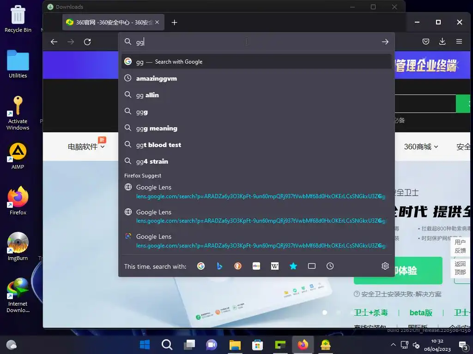
Task: Open the Windows Start menu
Action: 145,344
